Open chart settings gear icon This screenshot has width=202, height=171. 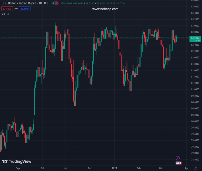pos(196,168)
